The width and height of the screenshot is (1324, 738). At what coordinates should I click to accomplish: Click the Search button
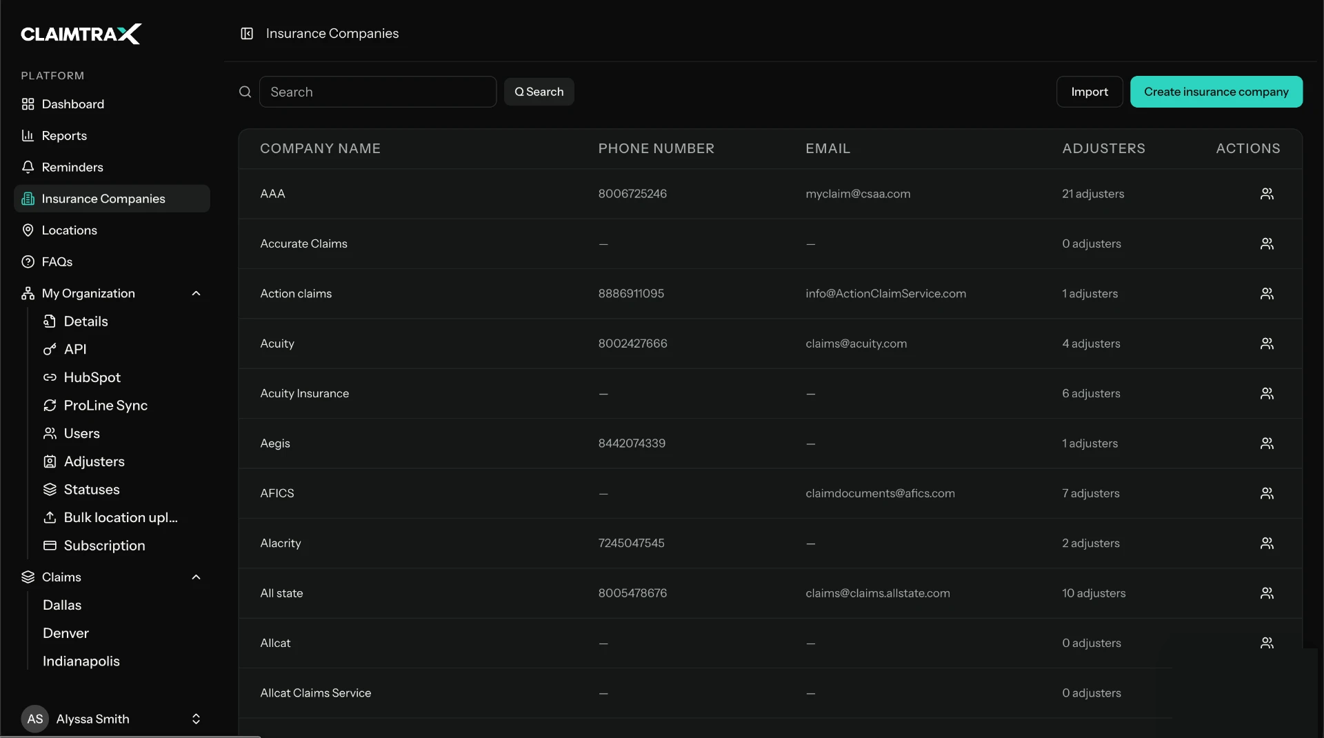pos(539,92)
